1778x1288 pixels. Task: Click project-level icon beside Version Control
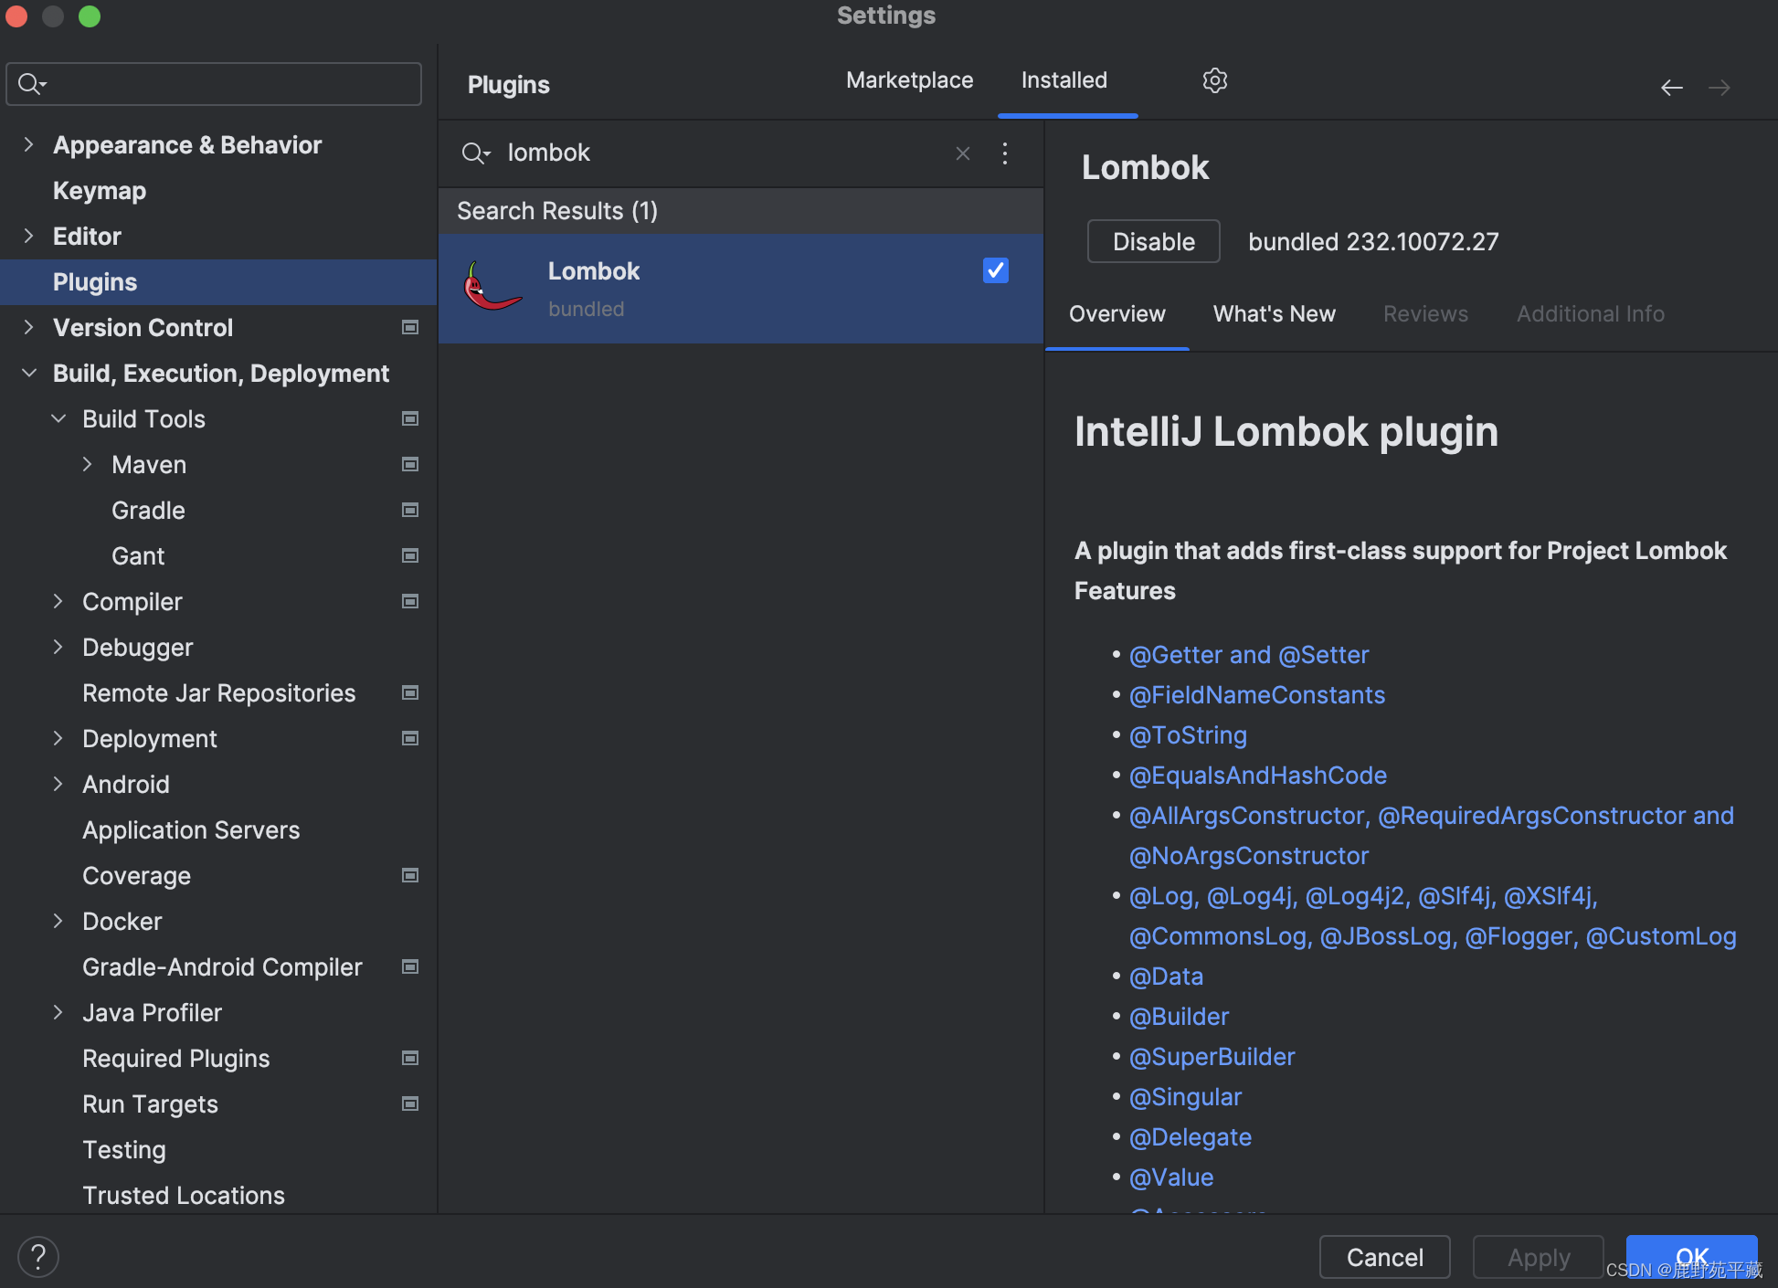coord(410,327)
